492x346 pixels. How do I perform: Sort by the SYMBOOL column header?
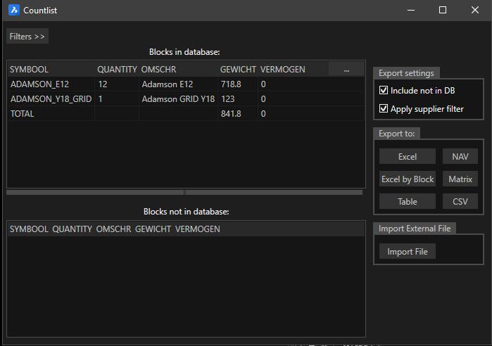tap(29, 70)
